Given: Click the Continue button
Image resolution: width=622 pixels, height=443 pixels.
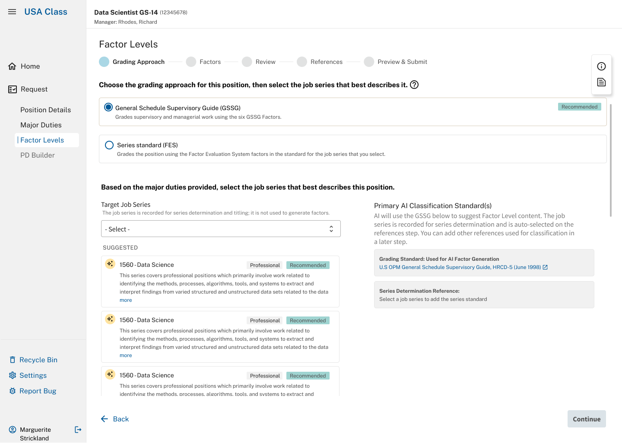Looking at the screenshot, I should [x=587, y=419].
